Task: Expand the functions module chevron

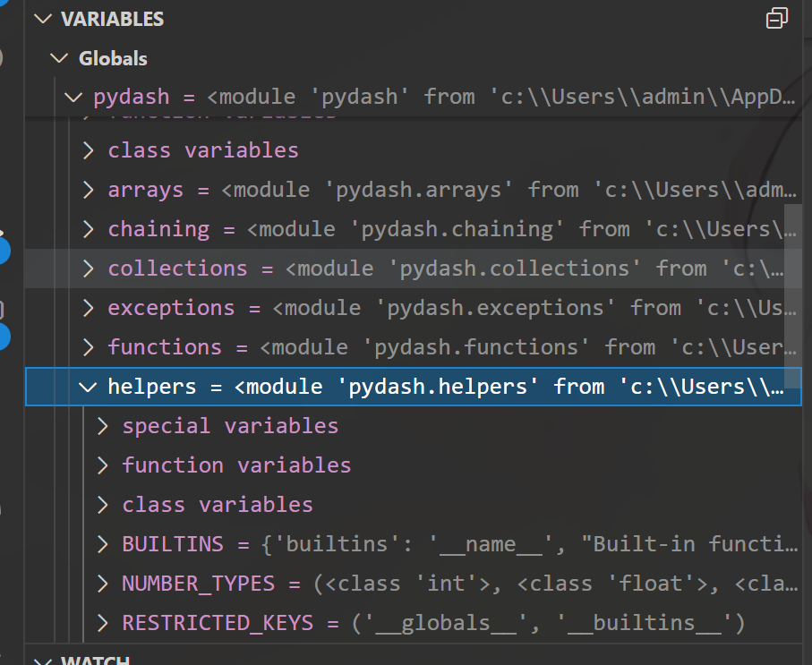Action: pyautogui.click(x=89, y=347)
